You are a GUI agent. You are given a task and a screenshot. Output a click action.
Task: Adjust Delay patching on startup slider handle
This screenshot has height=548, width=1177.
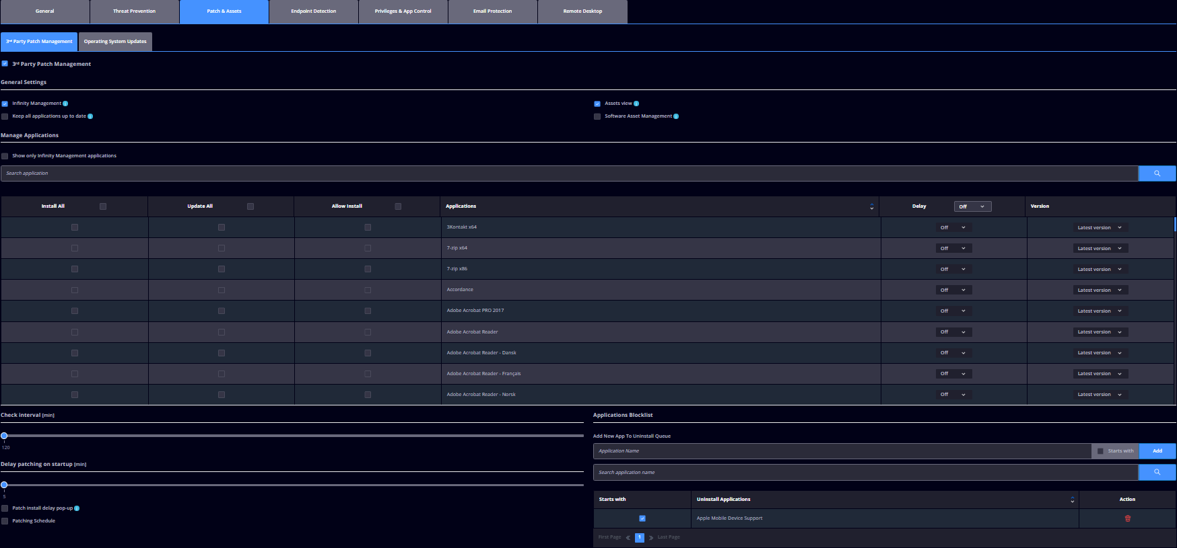click(4, 485)
